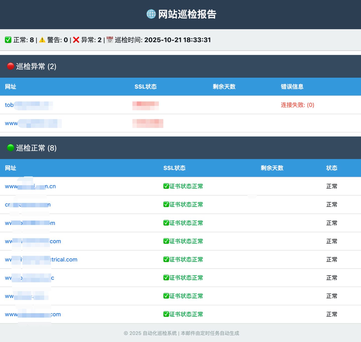Click the green circle icon beside 巡检正常
This screenshot has height=342, width=361.
(x=11, y=148)
